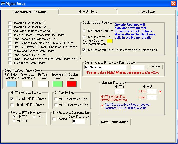This screenshot has height=144, width=178.
Task: Pick the yellow non-Master.dta highlight color
Action: click(110, 41)
